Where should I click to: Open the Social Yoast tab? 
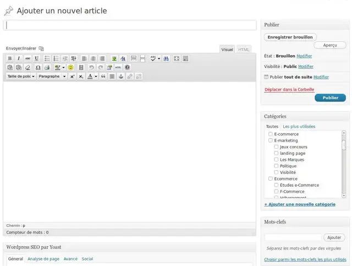(x=87, y=259)
